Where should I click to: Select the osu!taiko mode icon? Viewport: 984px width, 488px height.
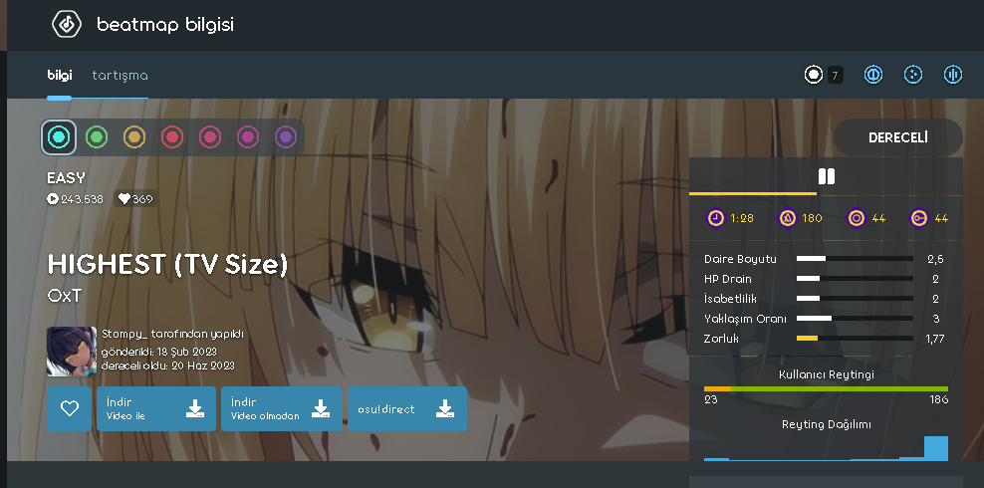point(872,76)
